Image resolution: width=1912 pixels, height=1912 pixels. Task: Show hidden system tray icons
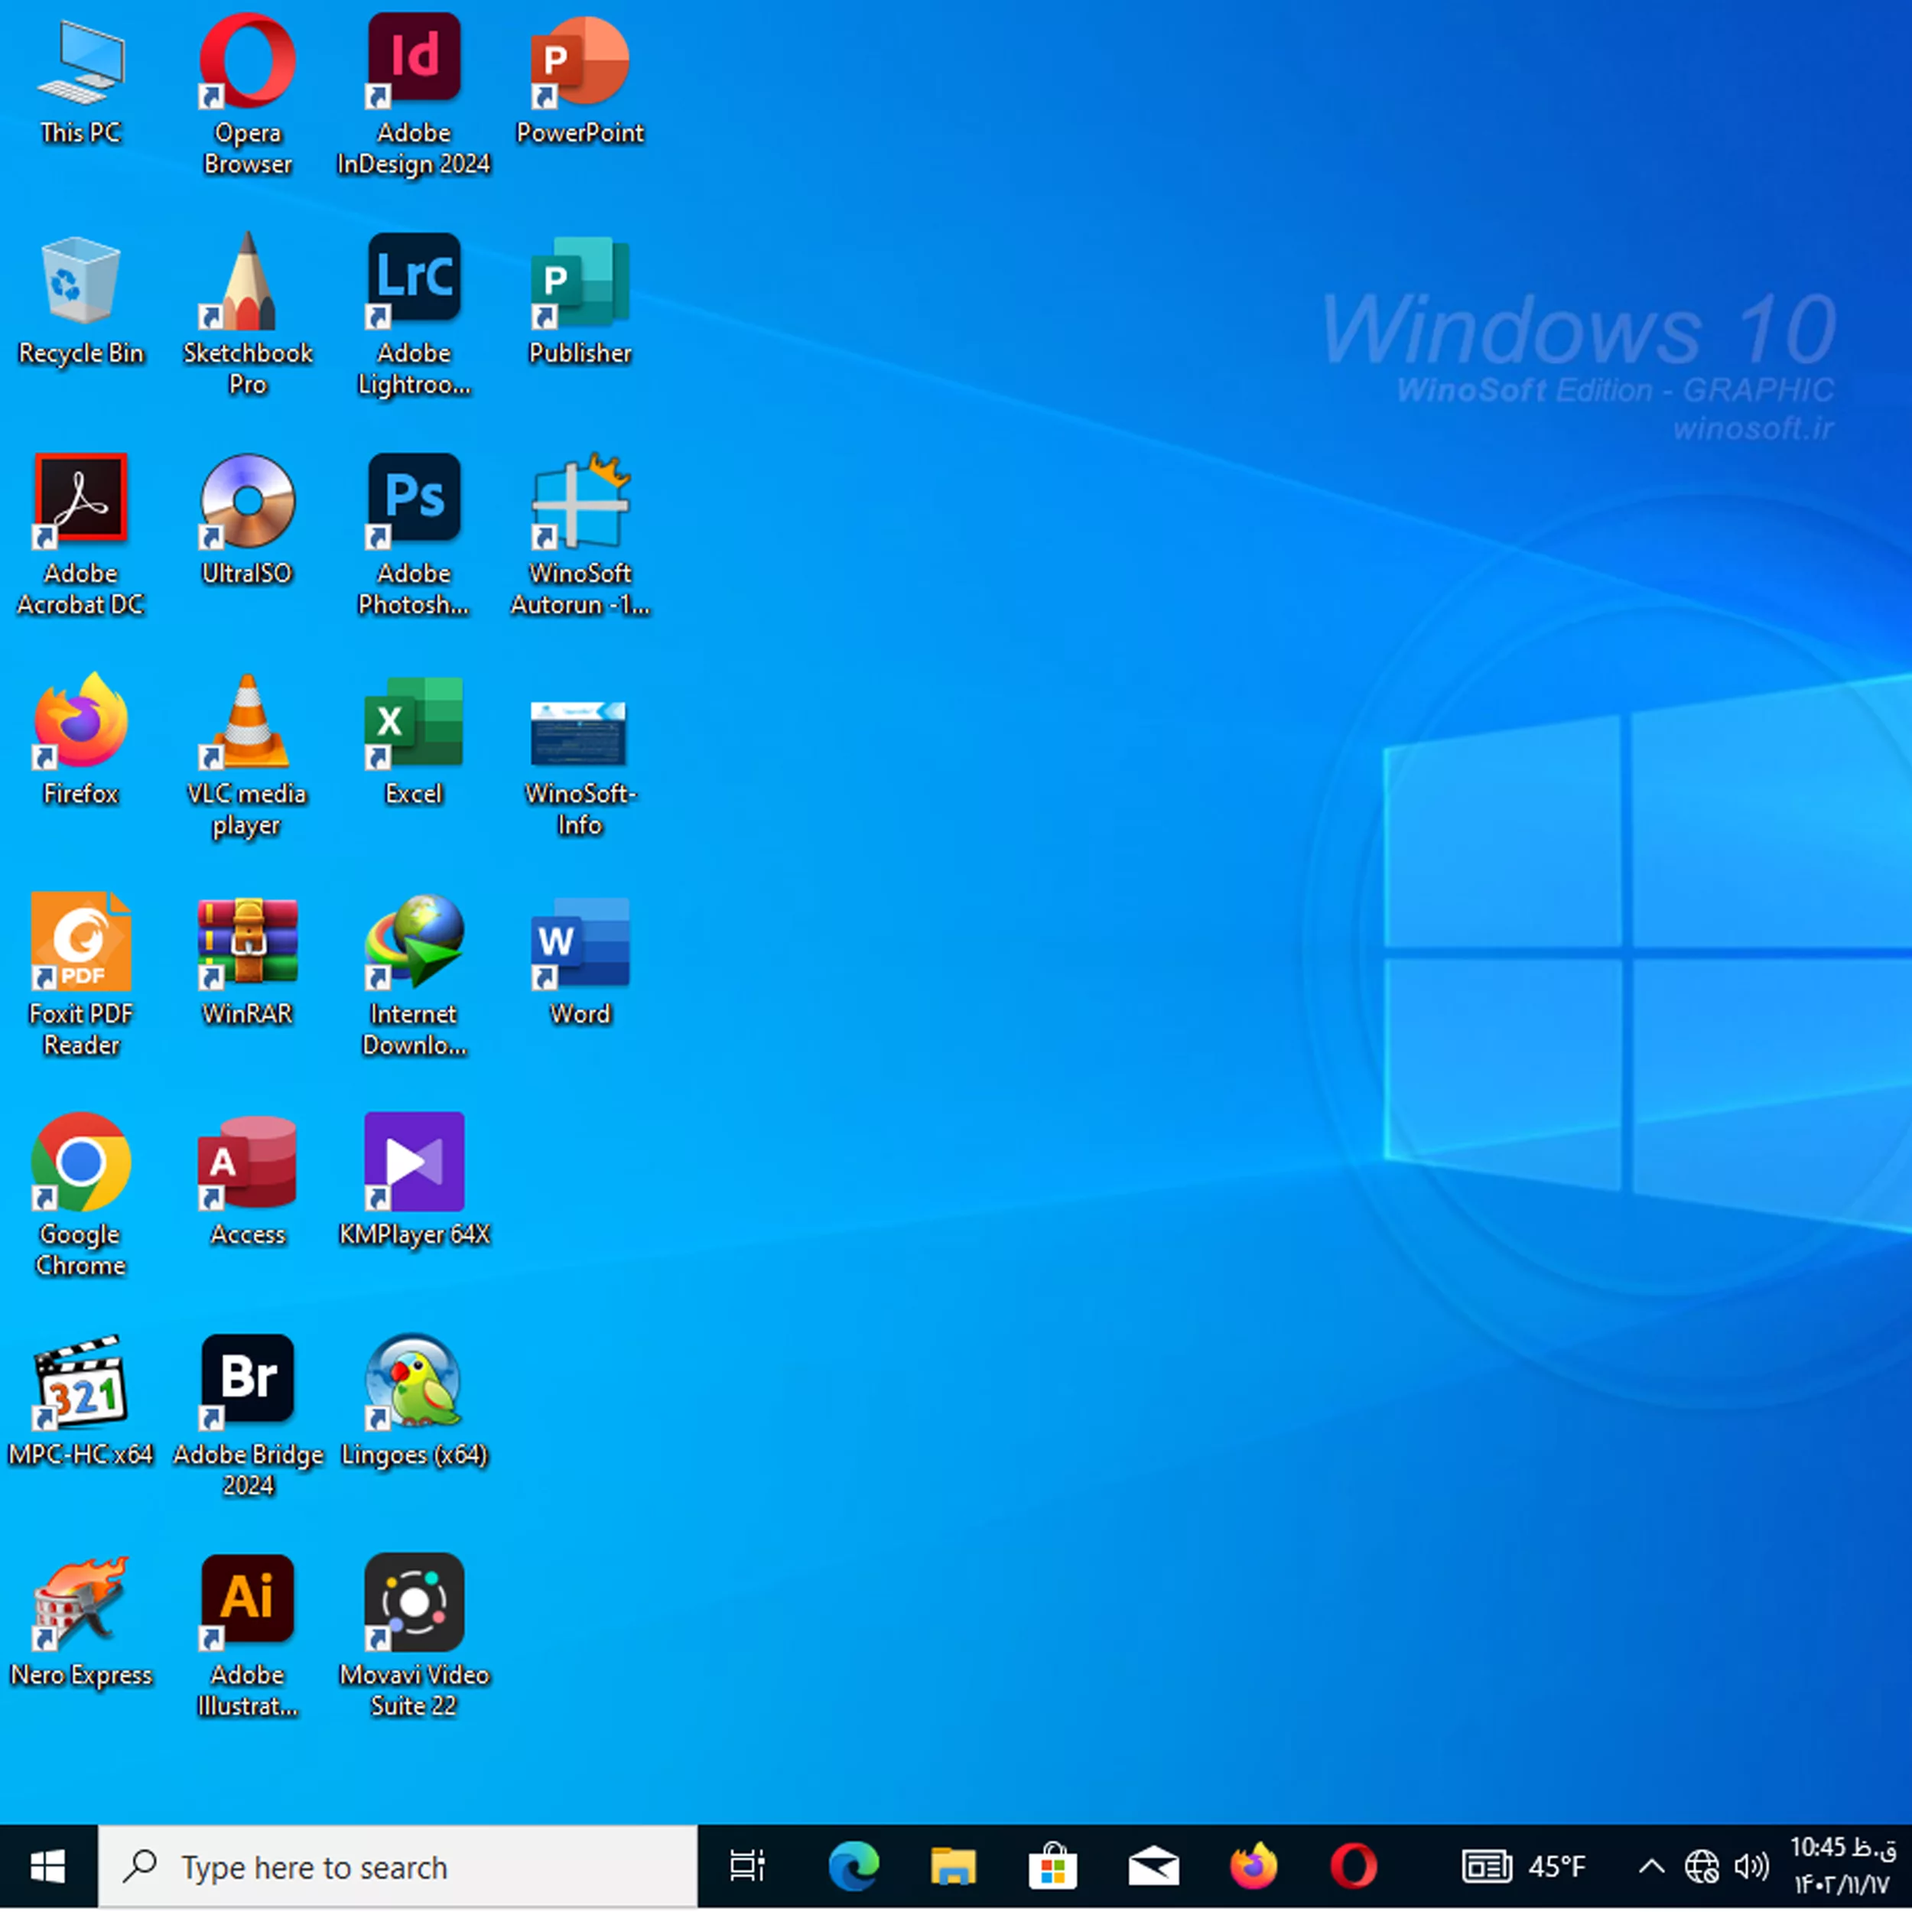coord(1650,1866)
